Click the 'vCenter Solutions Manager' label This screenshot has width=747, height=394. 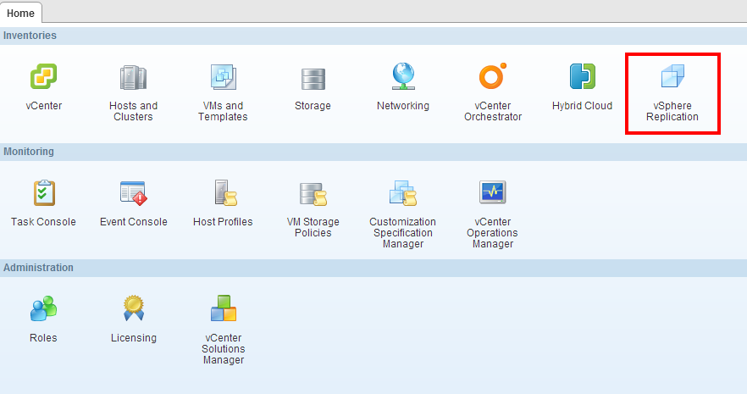[x=224, y=349]
